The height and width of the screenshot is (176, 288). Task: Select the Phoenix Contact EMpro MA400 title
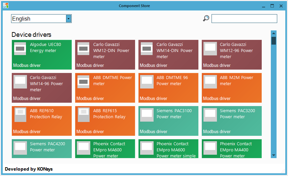236,150
